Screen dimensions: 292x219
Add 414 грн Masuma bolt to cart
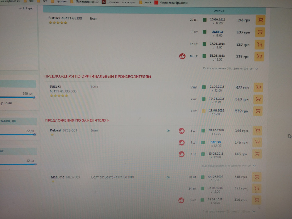[256, 200]
